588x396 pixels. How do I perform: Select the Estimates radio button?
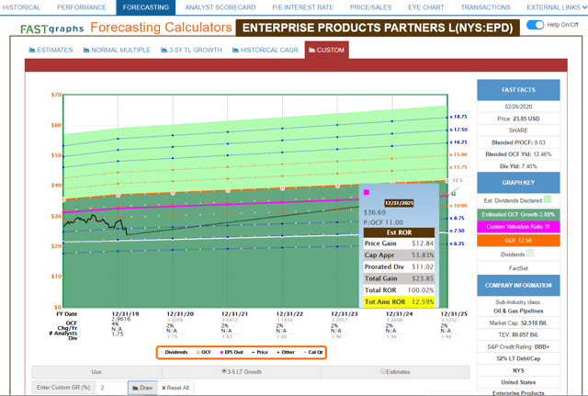click(383, 371)
